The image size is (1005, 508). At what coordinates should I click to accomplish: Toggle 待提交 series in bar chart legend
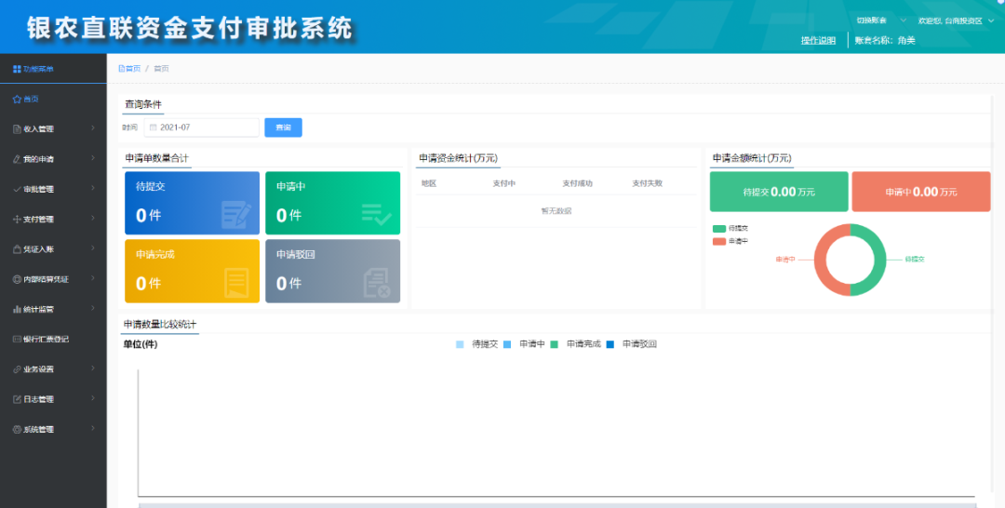(x=461, y=344)
